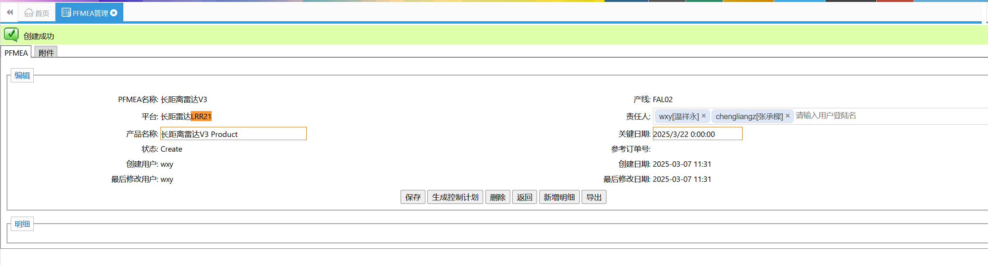
Task: Close the PFMEA管理 tab
Action: pos(114,13)
